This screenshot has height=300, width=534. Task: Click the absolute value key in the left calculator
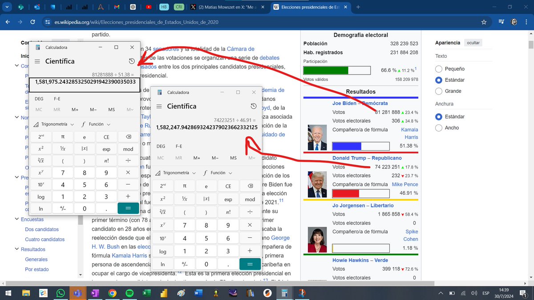(x=85, y=149)
